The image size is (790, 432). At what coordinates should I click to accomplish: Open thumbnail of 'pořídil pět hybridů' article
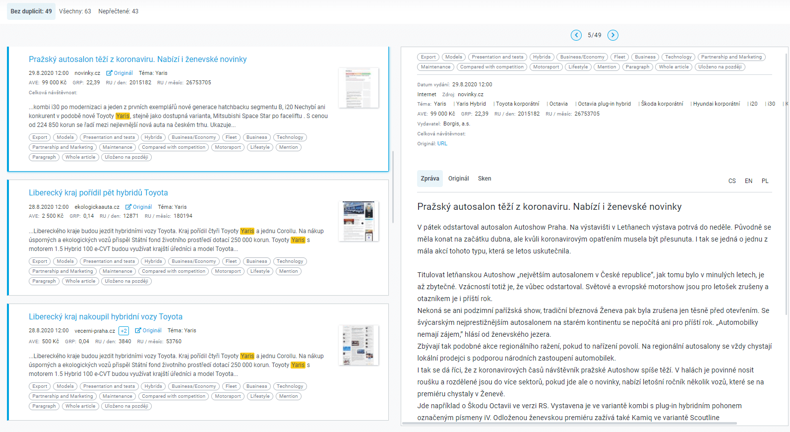coord(359,221)
